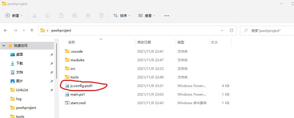Screen dimensions: 294x118
Task: Open the 排序 (Sort) dropdown
Action: coord(122,16)
